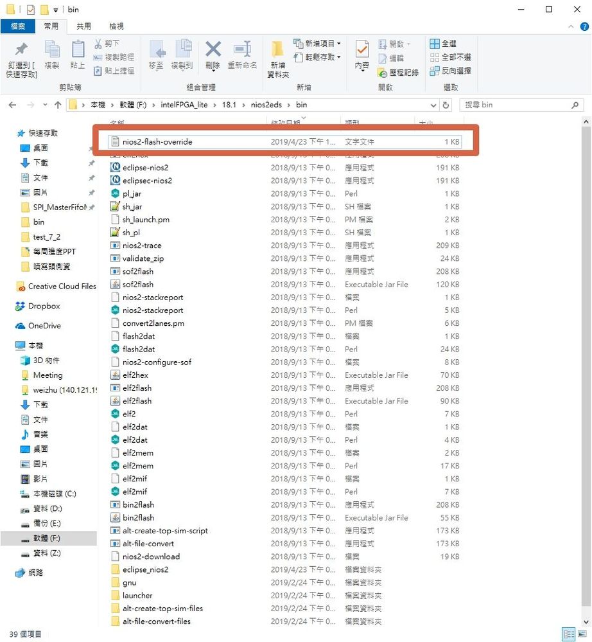Click the Up one level arrow

click(58, 105)
